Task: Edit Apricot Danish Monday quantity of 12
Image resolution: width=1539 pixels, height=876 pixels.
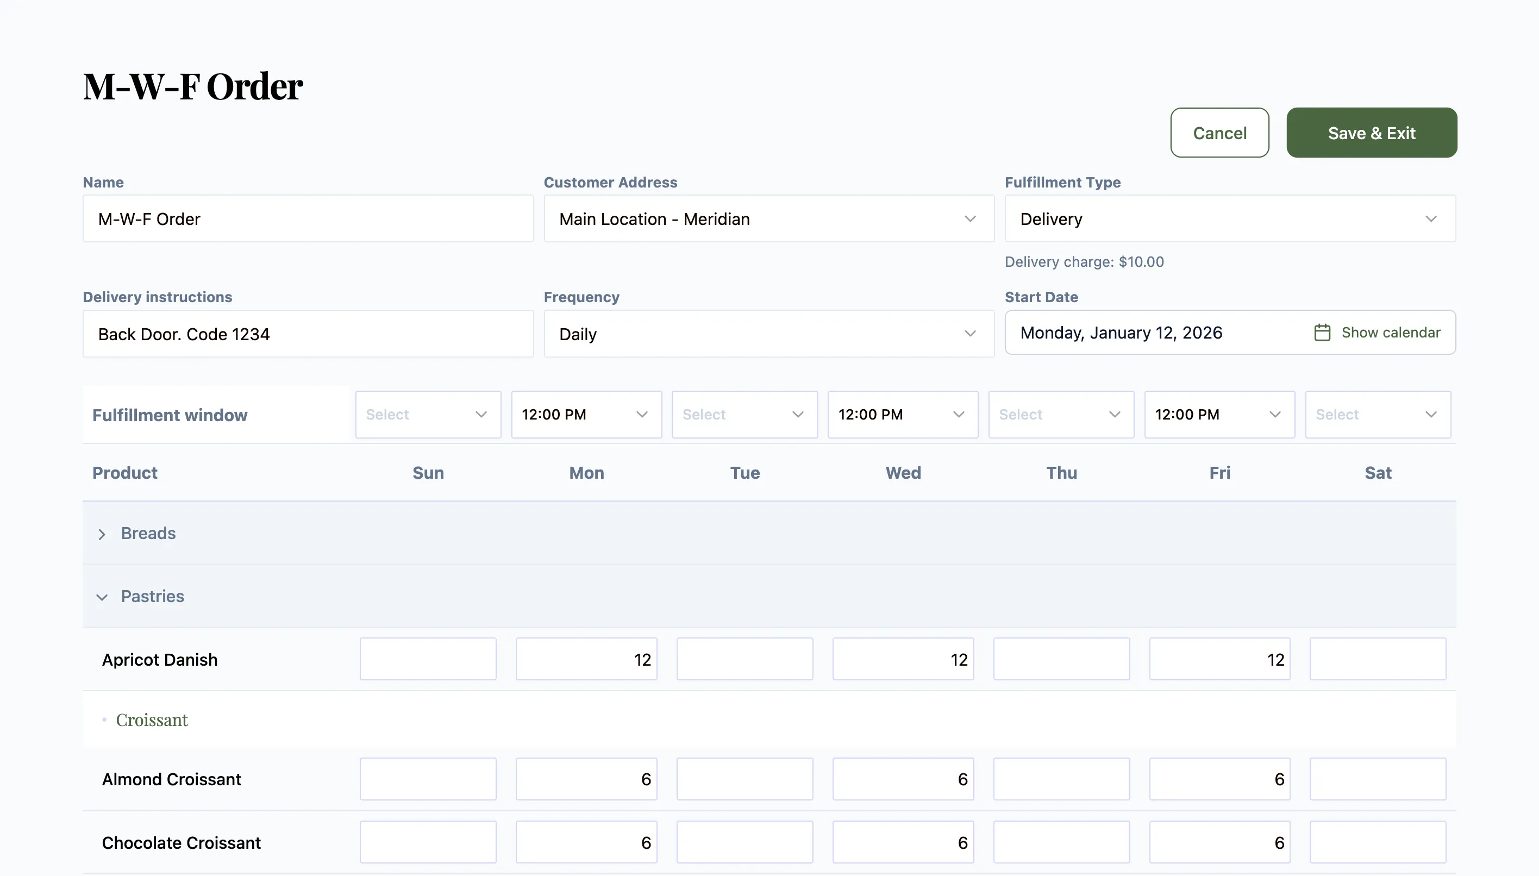Action: click(586, 659)
